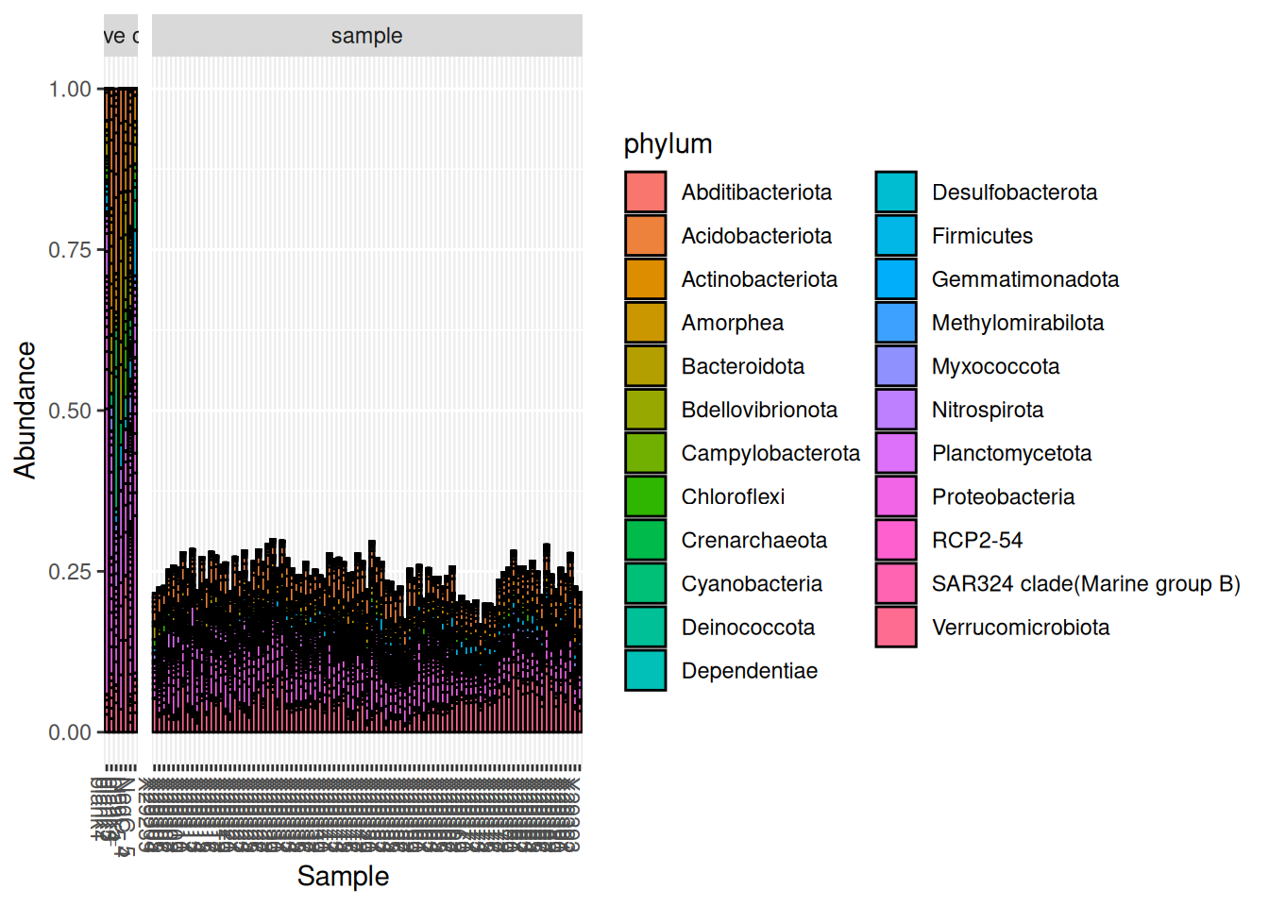Click the Abditibacteriota legend color swatch
The image size is (1269, 906).
tap(645, 193)
